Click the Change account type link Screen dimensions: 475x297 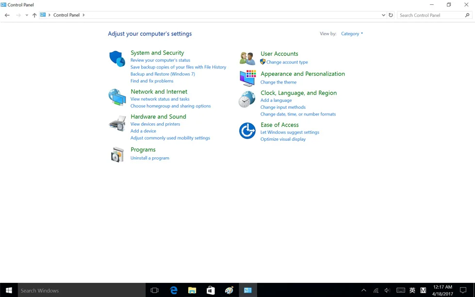coord(287,62)
